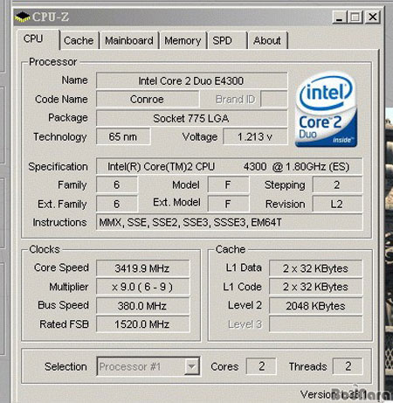The height and width of the screenshot is (403, 393).
Task: Click the Code Name value Conroe
Action: click(x=148, y=100)
